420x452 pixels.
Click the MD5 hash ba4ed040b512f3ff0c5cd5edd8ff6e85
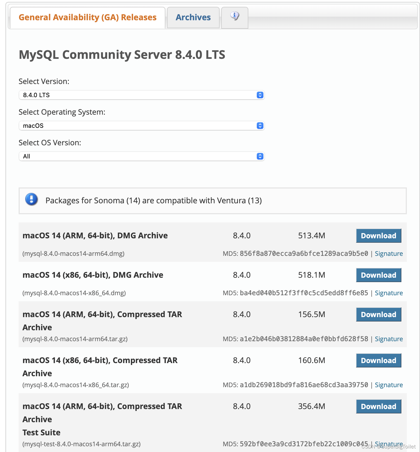(x=304, y=293)
